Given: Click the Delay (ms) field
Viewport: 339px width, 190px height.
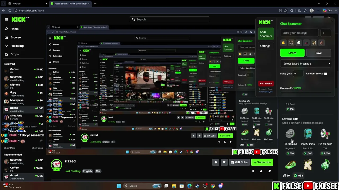Looking at the screenshot, I should click(298, 74).
